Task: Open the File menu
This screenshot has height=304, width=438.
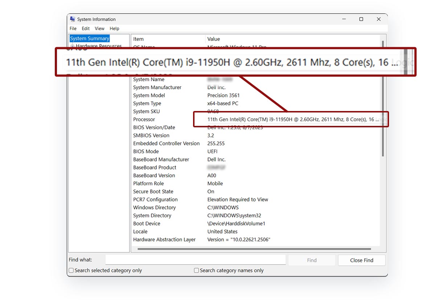Action: [73, 29]
